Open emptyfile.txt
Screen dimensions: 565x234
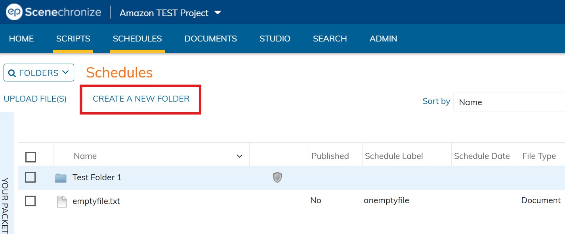(96, 201)
